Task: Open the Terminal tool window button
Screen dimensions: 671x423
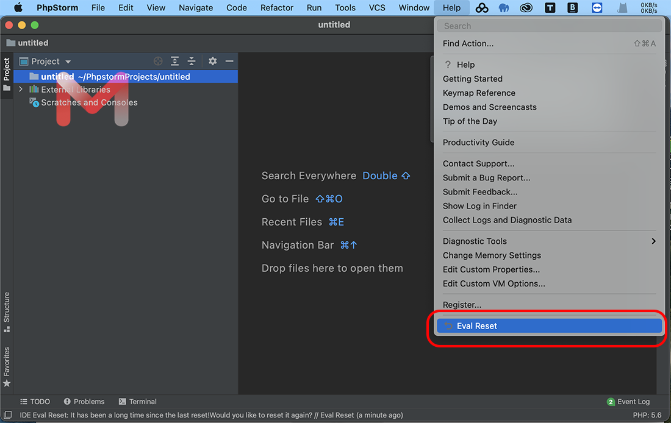Action: click(x=137, y=402)
